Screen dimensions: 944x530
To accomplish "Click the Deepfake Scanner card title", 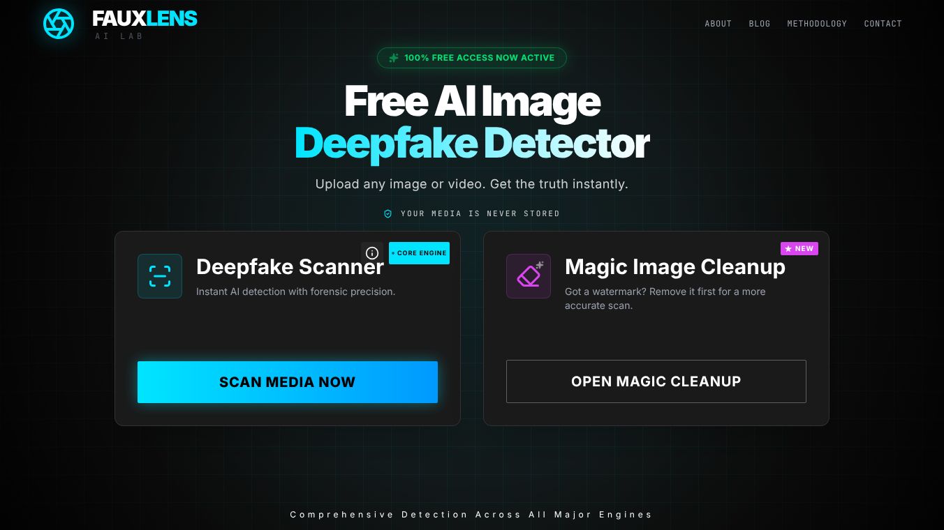I will pyautogui.click(x=290, y=266).
